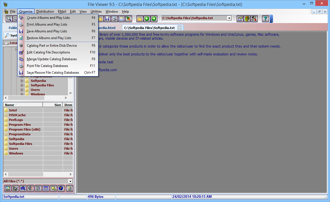Click the tree pane scroll down arrow
This screenshot has height=202, width=330.
71,93
